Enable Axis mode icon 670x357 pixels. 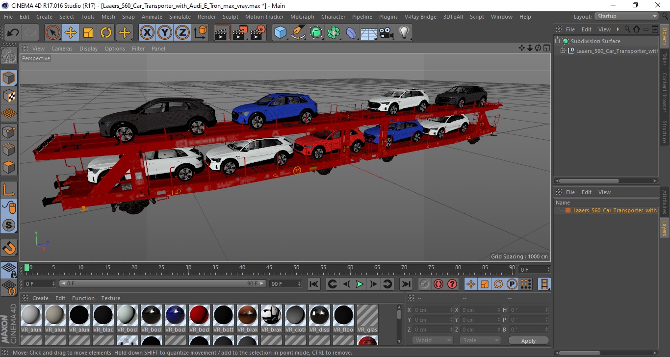coord(9,189)
